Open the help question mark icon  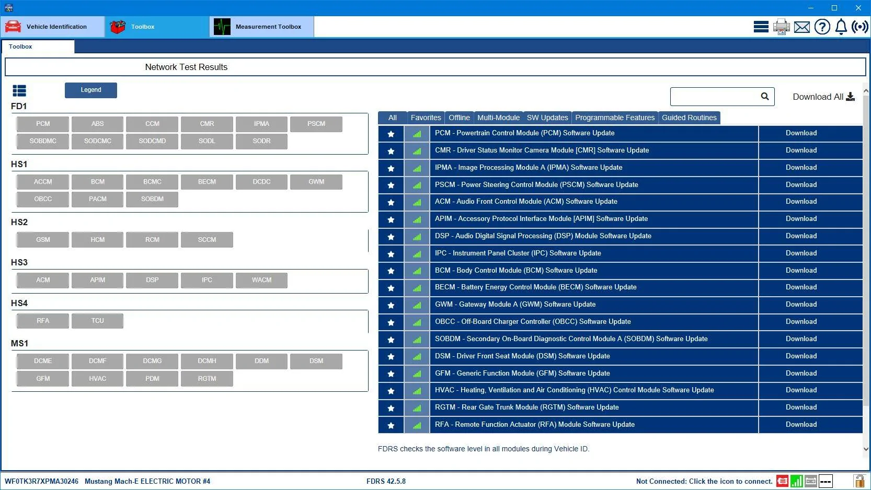click(822, 27)
